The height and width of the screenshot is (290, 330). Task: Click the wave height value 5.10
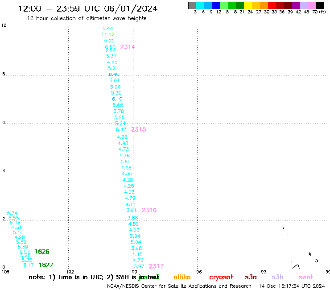pos(18,233)
